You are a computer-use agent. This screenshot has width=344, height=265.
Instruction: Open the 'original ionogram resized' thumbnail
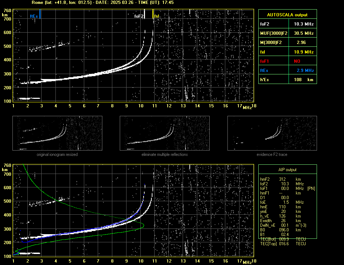pos(57,133)
